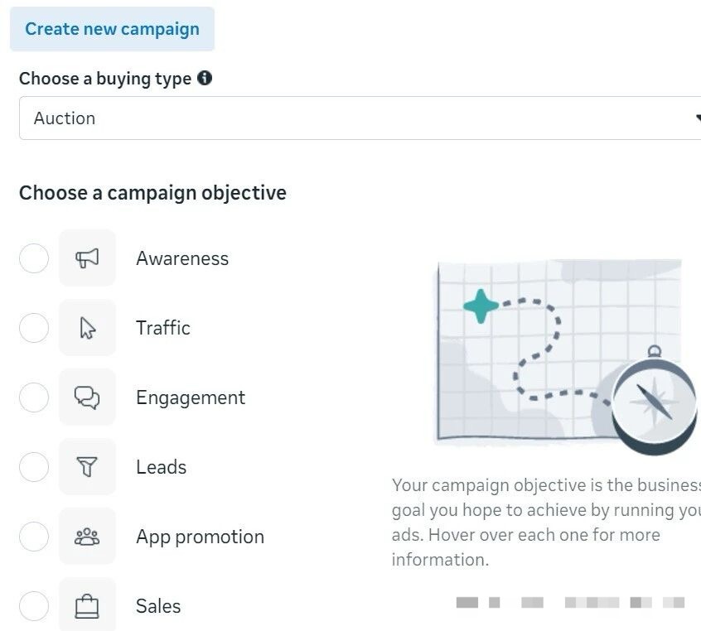701x631 pixels.
Task: Click the Leads funnel icon
Action: [87, 467]
